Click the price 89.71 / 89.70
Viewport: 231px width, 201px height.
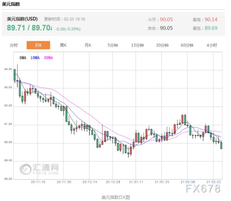pyautogui.click(x=29, y=28)
